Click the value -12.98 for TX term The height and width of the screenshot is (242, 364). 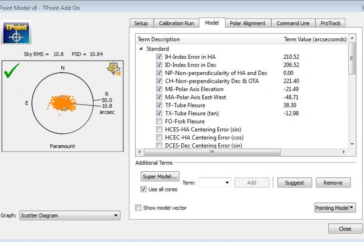click(x=291, y=113)
